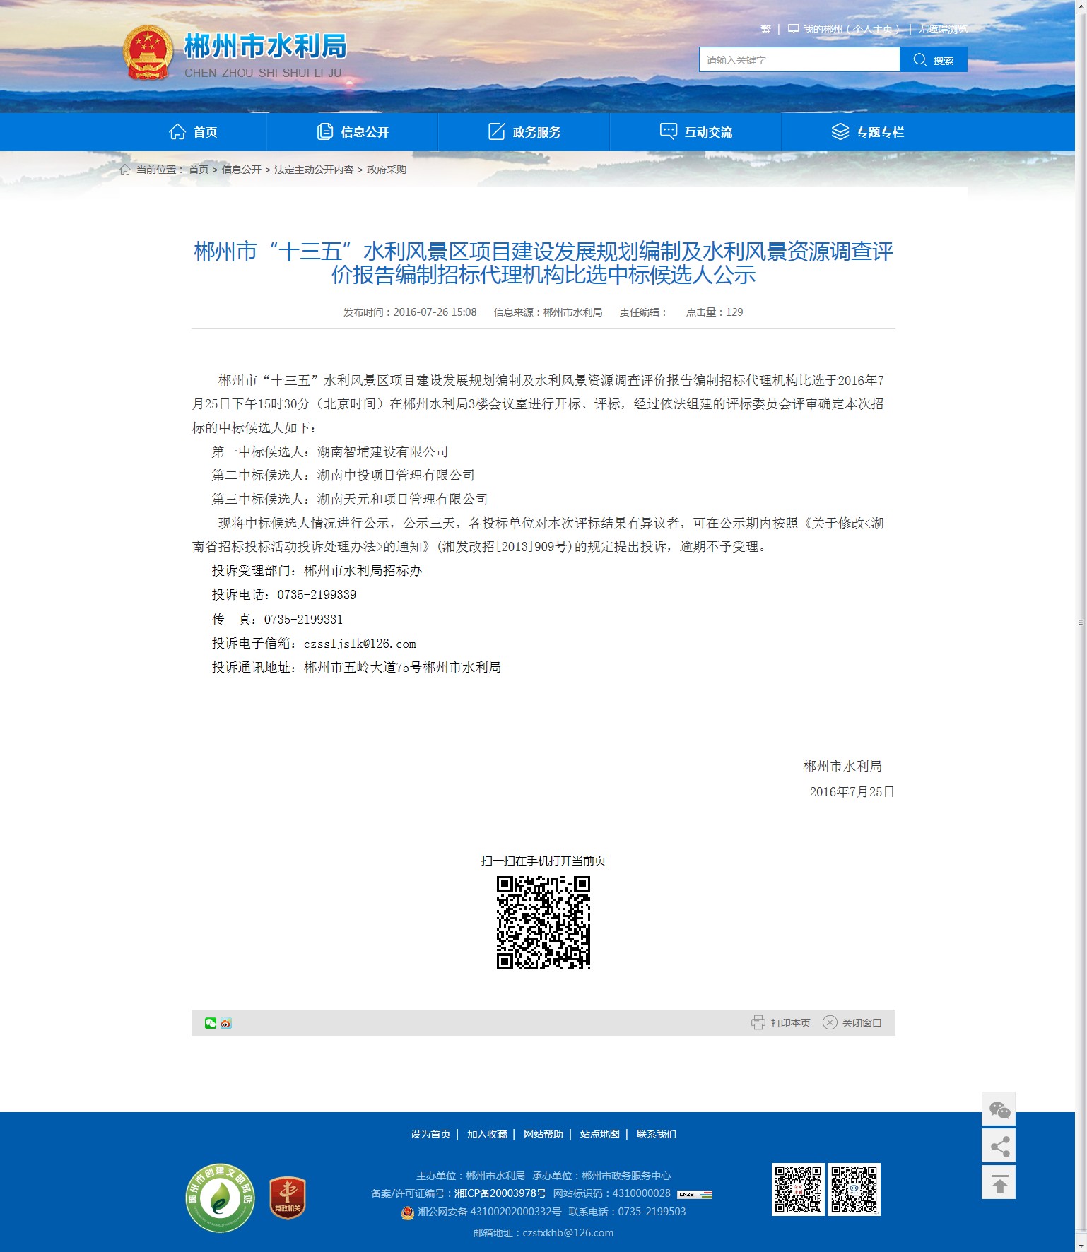This screenshot has height=1252, width=1087.
Task: Click first candidate 湖南智埔建设有限公司
Action: [383, 451]
